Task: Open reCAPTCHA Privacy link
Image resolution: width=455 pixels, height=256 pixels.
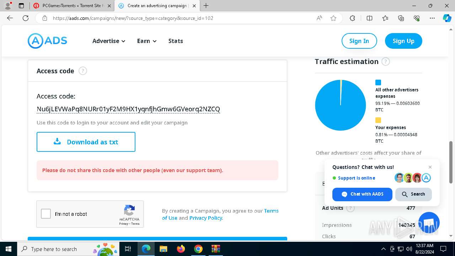Action: [x=124, y=224]
